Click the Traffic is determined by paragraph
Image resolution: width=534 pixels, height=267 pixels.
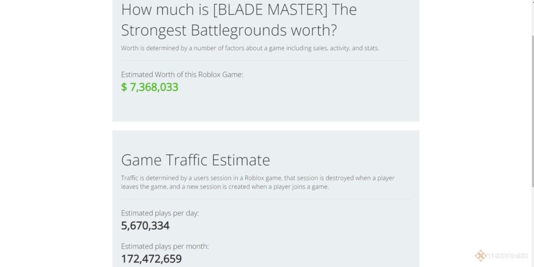point(258,182)
